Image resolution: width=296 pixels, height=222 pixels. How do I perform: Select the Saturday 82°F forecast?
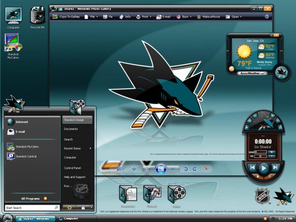tap(267, 55)
